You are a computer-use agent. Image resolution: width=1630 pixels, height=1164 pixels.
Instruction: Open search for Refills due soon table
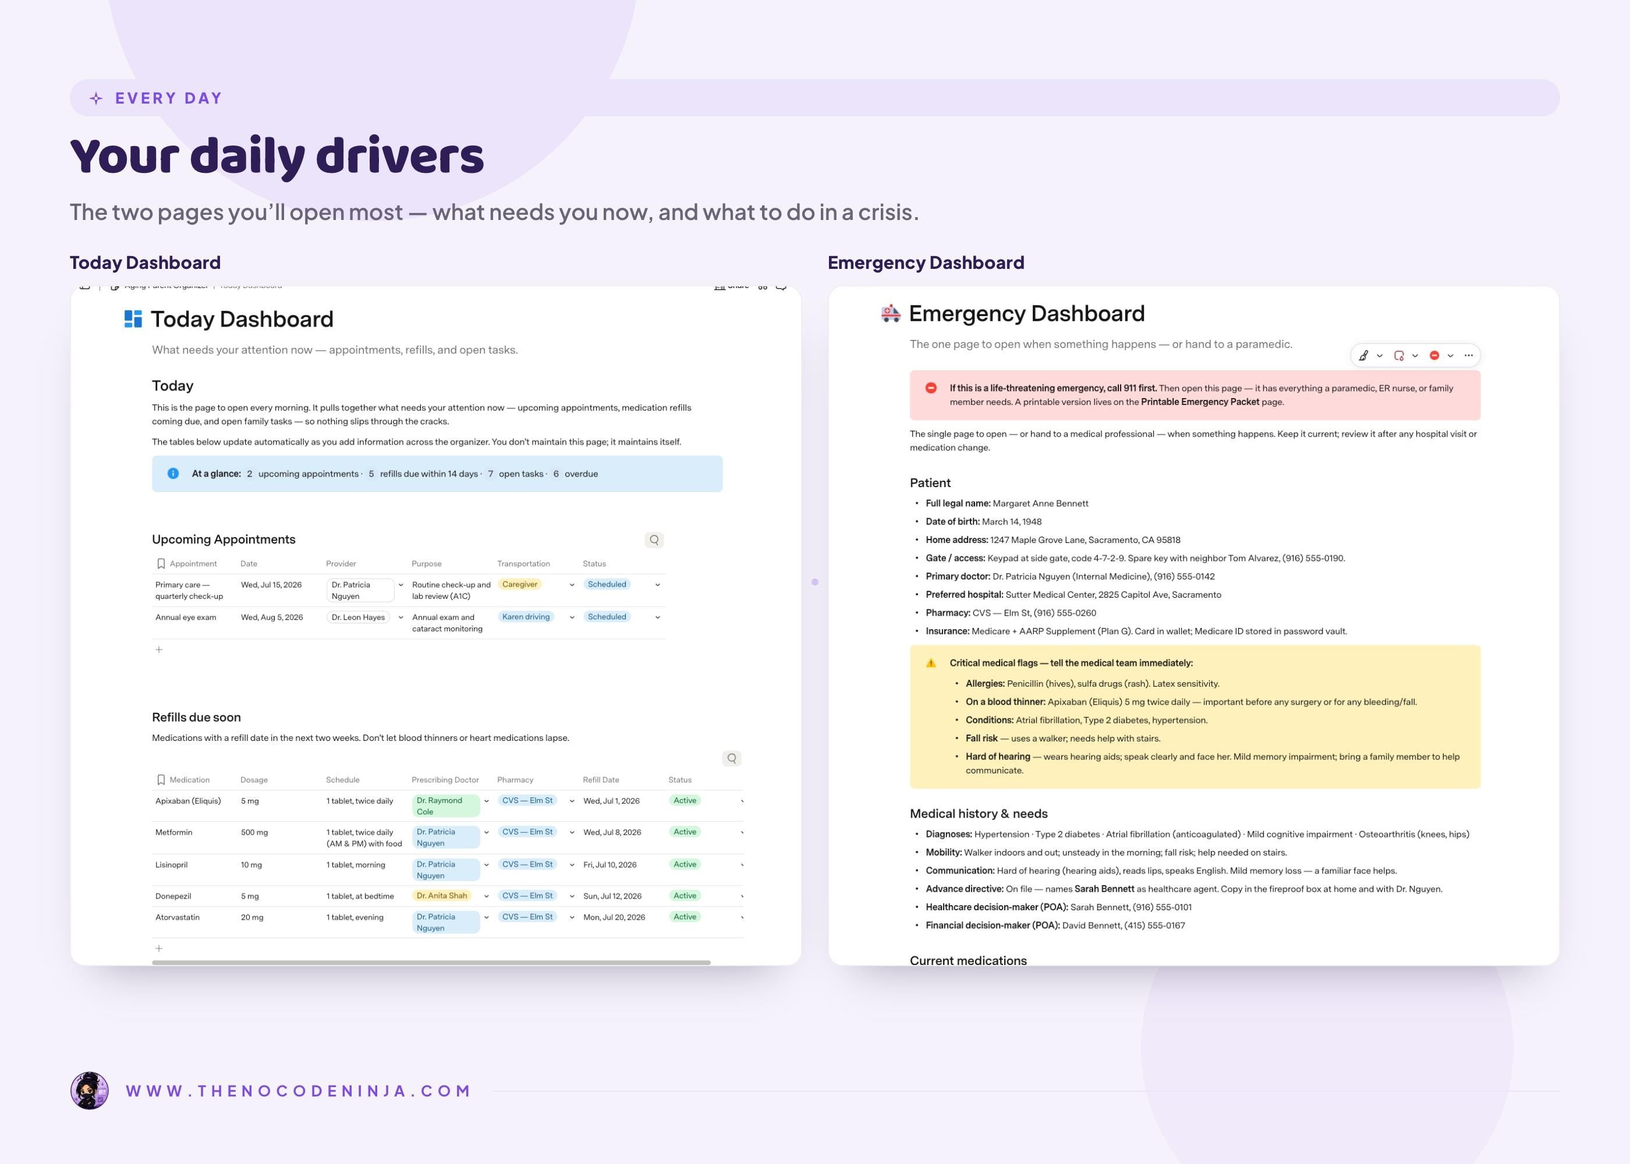click(x=731, y=758)
